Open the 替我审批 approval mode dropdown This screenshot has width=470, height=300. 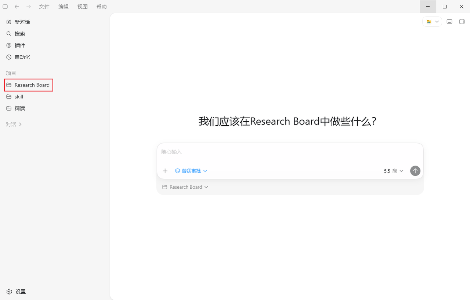click(x=191, y=171)
